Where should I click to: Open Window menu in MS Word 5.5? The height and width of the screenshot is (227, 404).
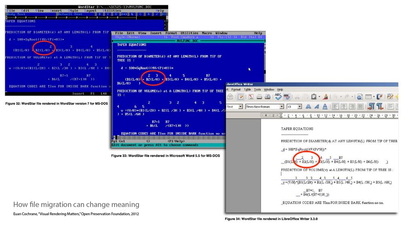click(x=221, y=33)
